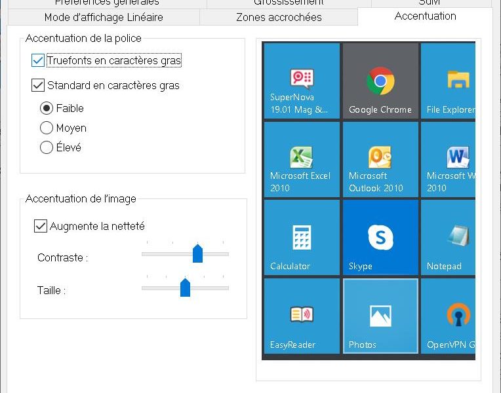Click the 'Calculator' tile label
Viewport: 501px width, 393px height.
click(290, 266)
